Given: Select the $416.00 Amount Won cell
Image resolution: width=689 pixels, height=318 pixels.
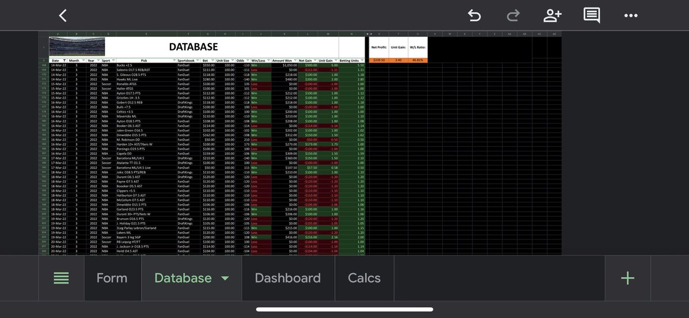Looking at the screenshot, I should click(285, 237).
